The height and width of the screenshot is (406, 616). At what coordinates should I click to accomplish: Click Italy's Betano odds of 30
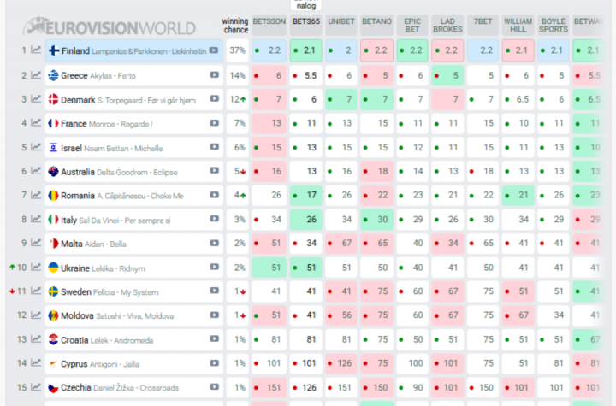376,219
